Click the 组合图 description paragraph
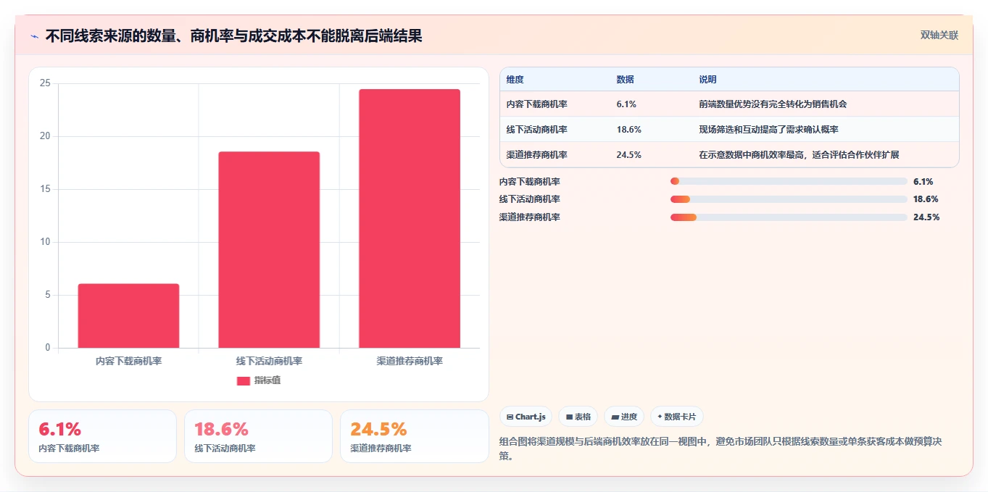This screenshot has width=988, height=492. (x=721, y=449)
